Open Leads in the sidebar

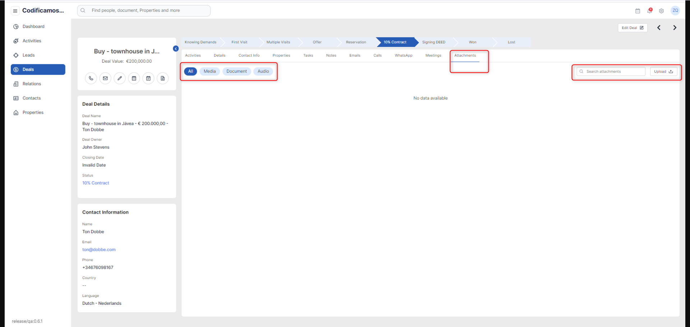[x=29, y=55]
